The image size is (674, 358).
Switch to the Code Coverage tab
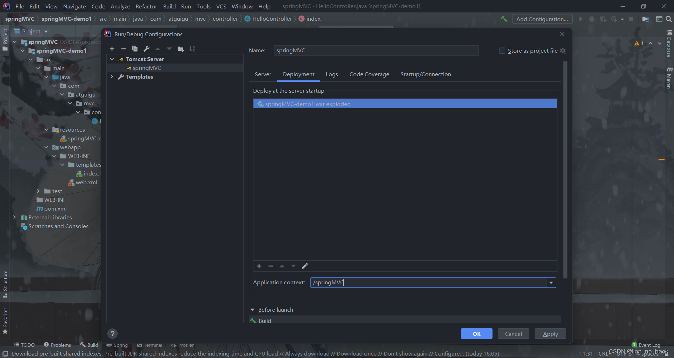click(x=369, y=74)
